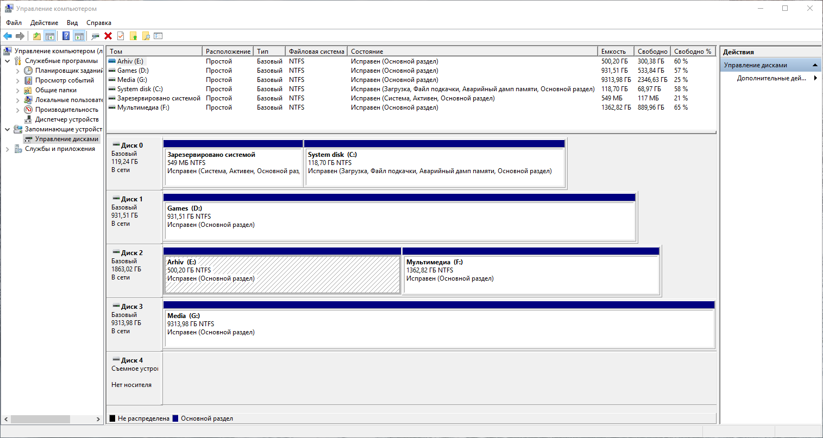The height and width of the screenshot is (438, 823).
Task: Open the Справка menu
Action: 99,23
